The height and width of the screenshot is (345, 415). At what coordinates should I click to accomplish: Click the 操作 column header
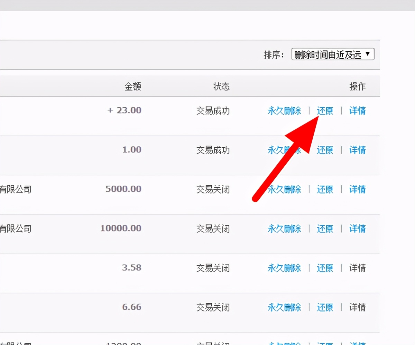[358, 87]
